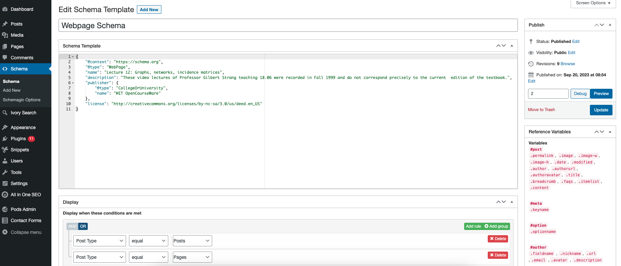This screenshot has height=266, width=621.
Task: Click the Appearance paintbrush icon
Action: (5, 127)
